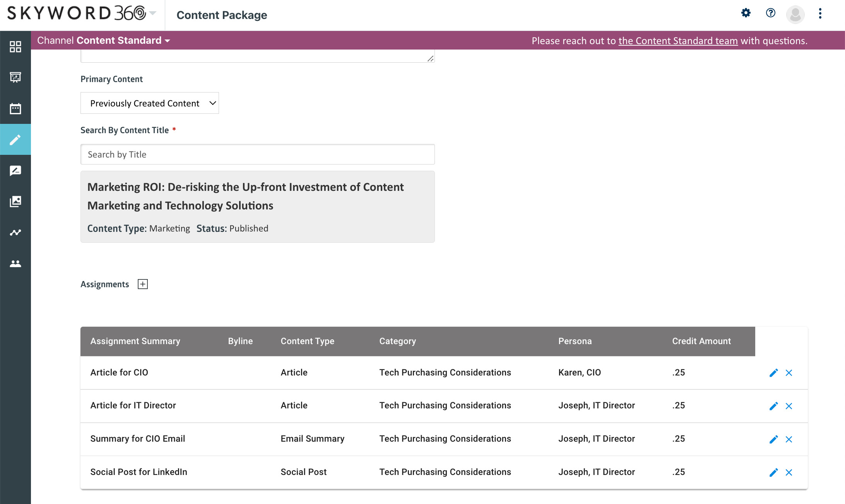Click the Category column header
The height and width of the screenshot is (504, 845).
click(398, 341)
